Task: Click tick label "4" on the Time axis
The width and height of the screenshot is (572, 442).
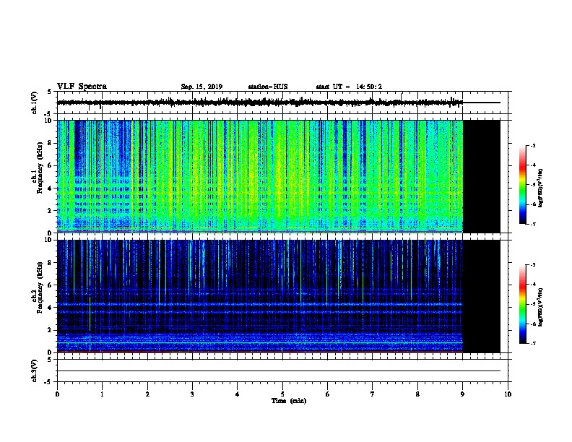Action: (x=237, y=394)
